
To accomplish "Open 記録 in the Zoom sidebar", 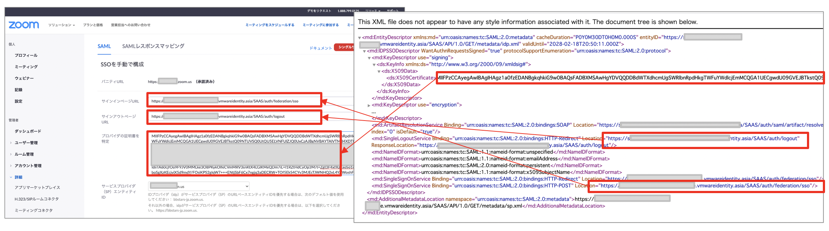I will coord(18,90).
